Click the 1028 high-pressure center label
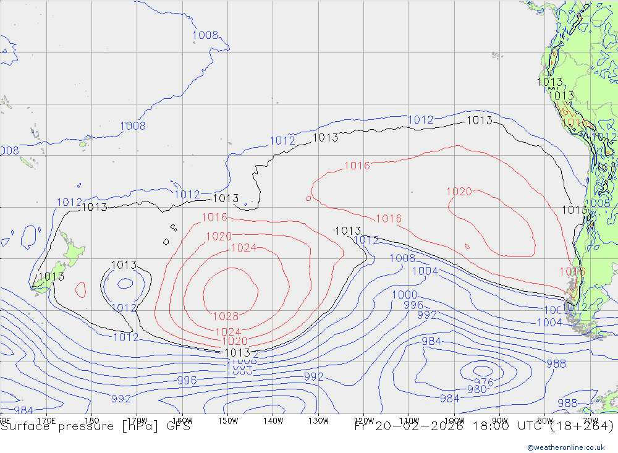Screen dimensions: 618x453 click(226, 316)
